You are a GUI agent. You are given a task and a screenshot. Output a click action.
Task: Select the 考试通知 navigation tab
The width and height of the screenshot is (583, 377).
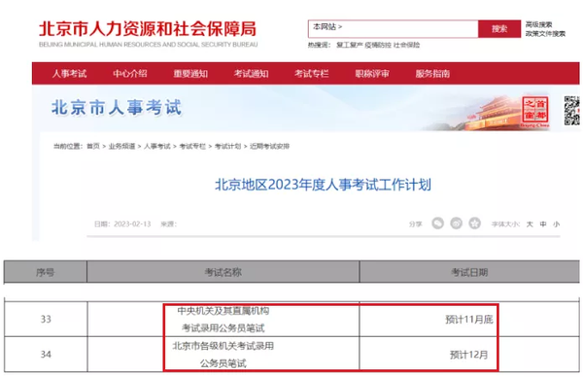click(x=251, y=74)
